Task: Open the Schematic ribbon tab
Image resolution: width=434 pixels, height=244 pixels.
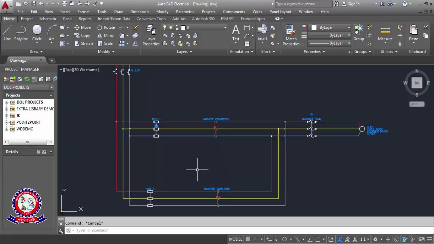Action: (x=48, y=19)
